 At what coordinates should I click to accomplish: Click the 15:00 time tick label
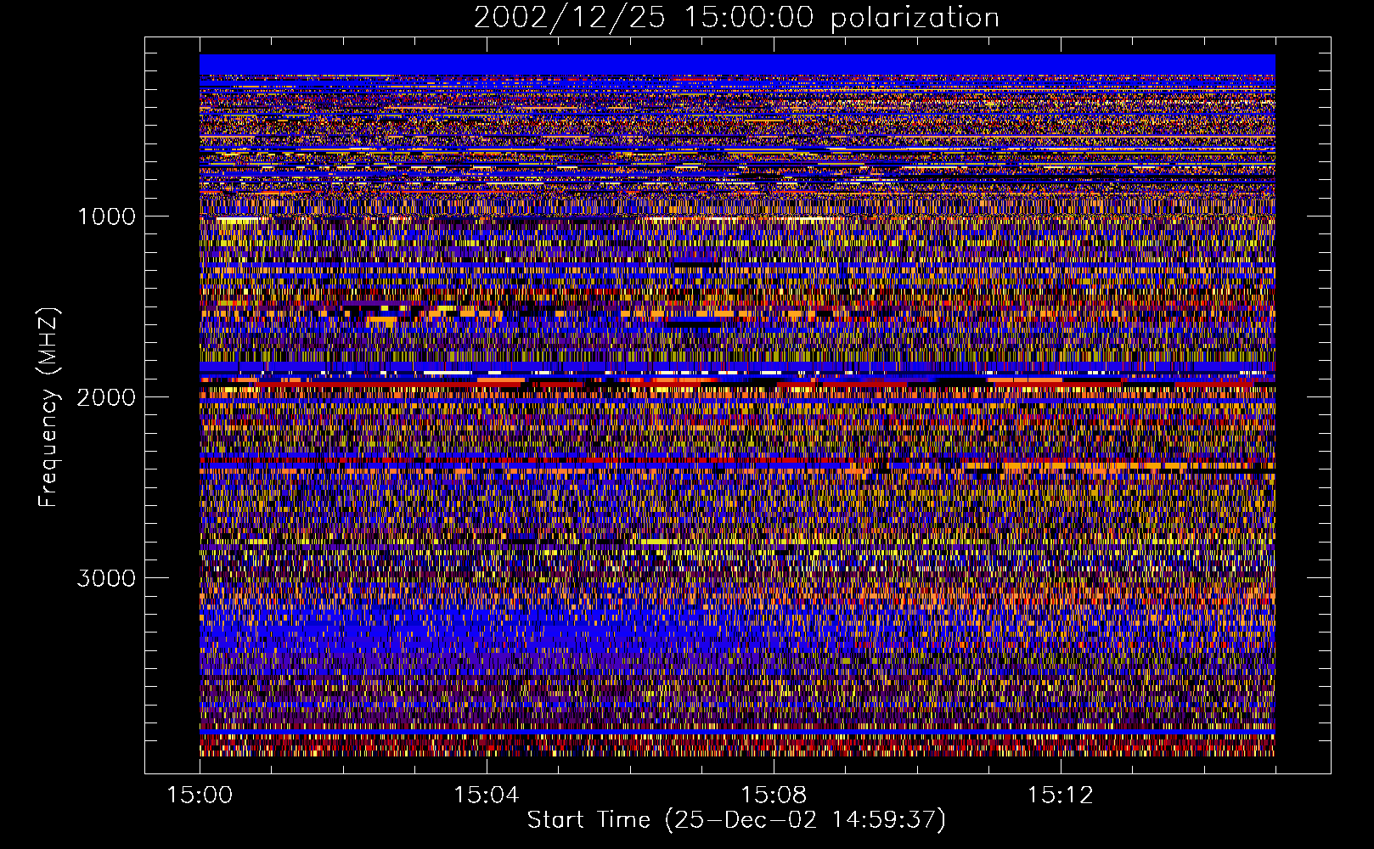pos(200,796)
